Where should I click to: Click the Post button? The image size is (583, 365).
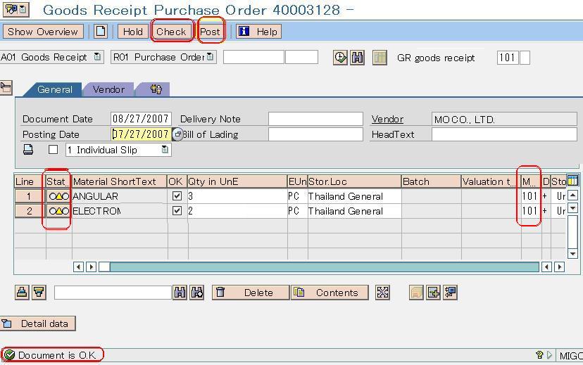pyautogui.click(x=210, y=32)
